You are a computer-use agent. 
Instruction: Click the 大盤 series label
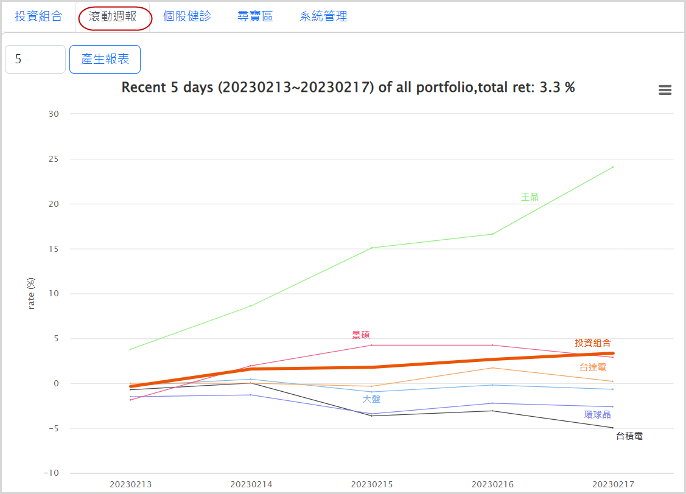click(371, 399)
